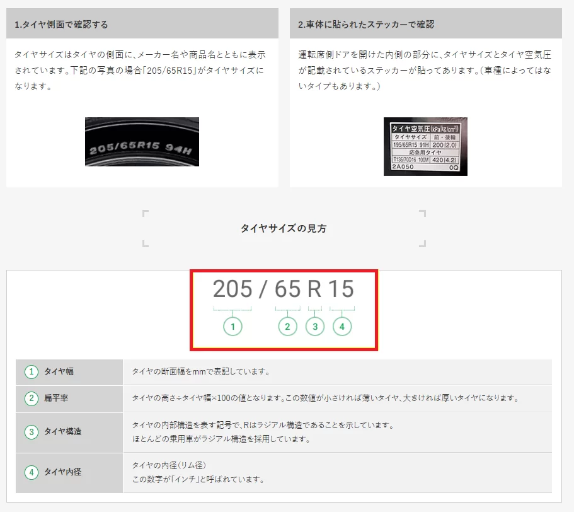Click the large letter R in diagram
574x512 pixels.
click(314, 289)
